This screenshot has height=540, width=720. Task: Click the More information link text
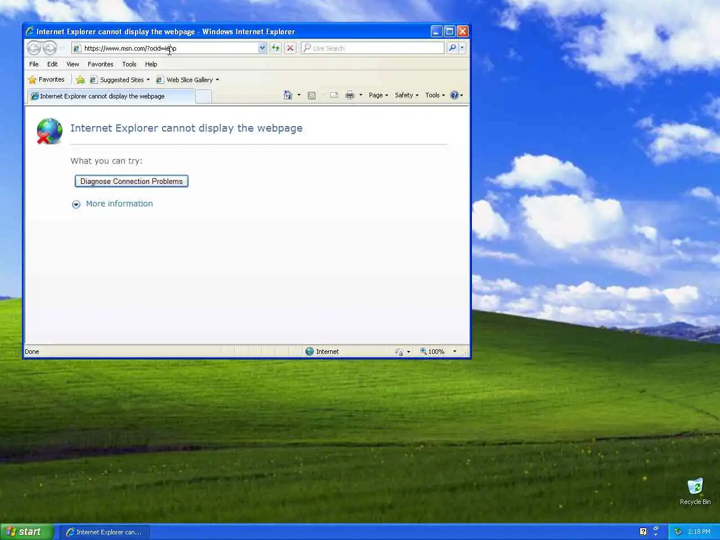(x=119, y=204)
